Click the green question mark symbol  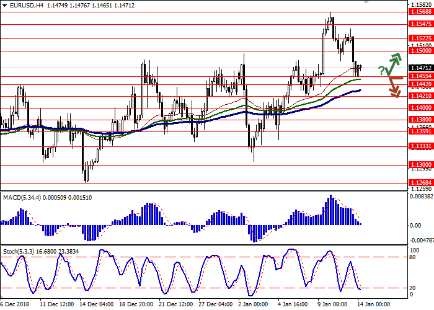381,71
